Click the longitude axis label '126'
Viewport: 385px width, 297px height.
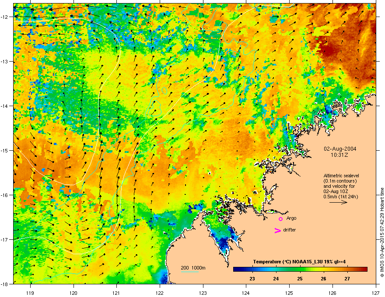tap(332, 293)
